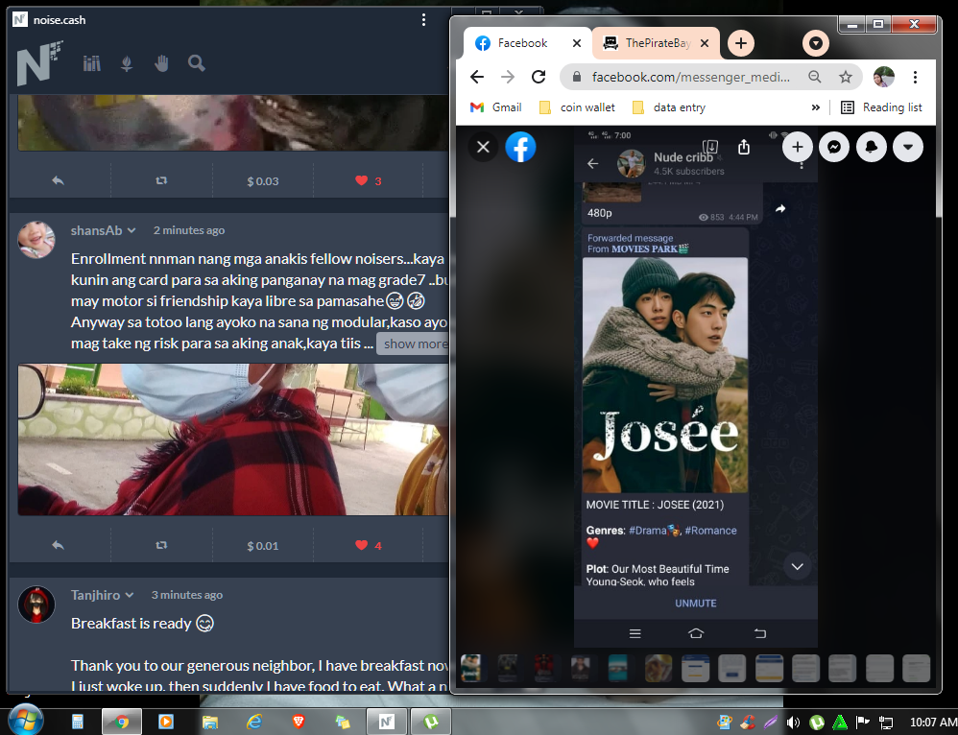Like the shansAb post with 4 hearts
This screenshot has width=958, height=735.
[x=369, y=545]
